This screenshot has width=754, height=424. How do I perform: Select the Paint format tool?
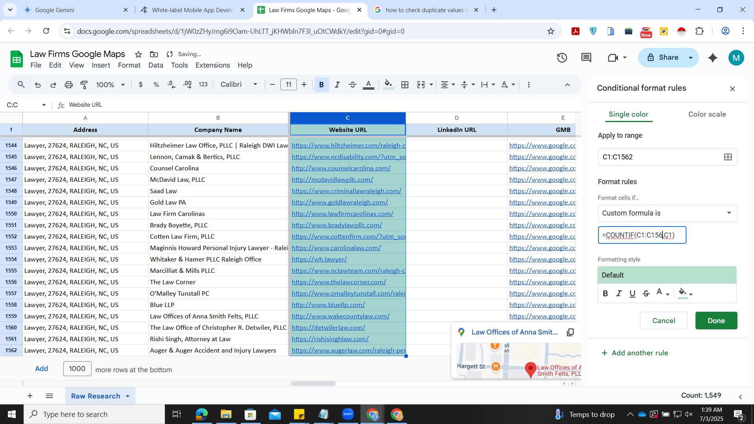84,85
